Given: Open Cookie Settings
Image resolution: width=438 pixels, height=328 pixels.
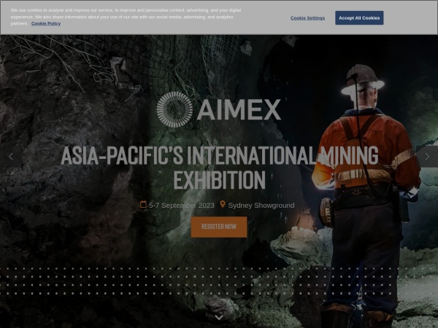Looking at the screenshot, I should (307, 17).
